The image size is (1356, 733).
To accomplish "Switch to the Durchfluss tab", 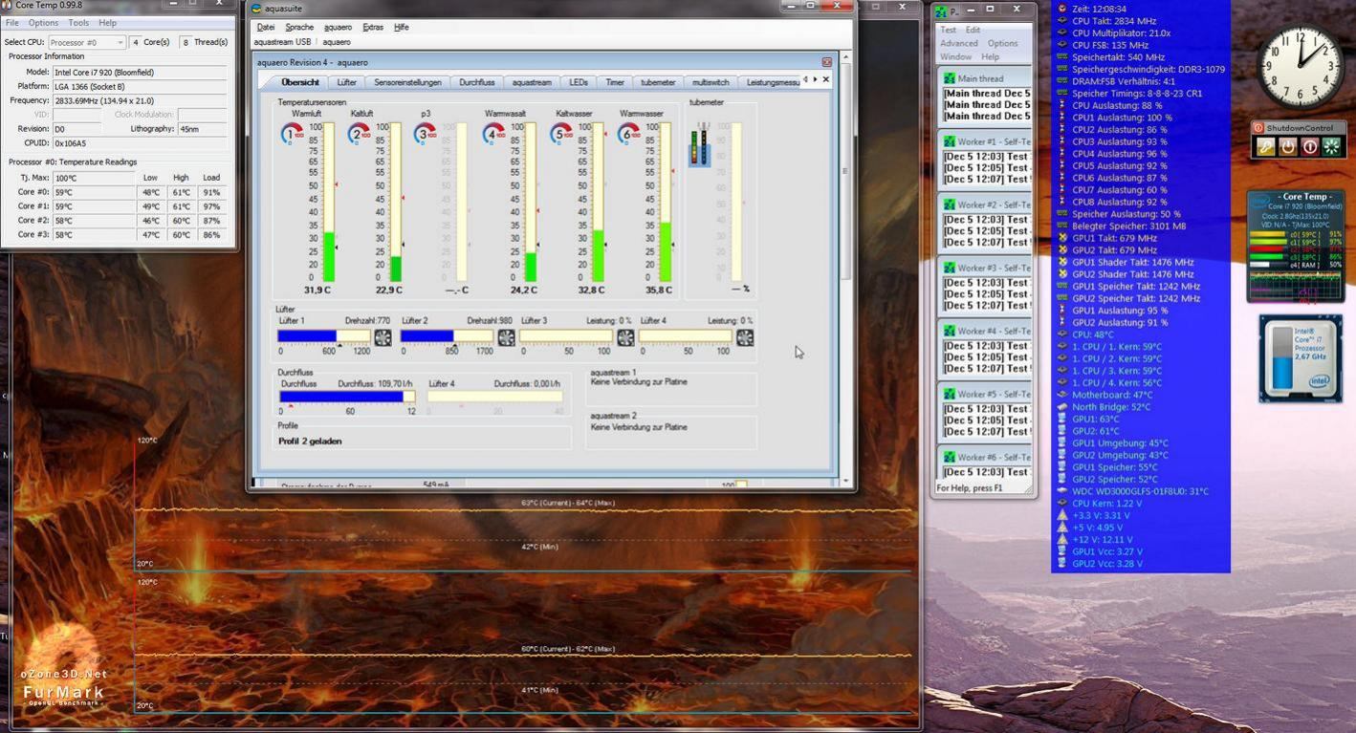I will pyautogui.click(x=477, y=82).
